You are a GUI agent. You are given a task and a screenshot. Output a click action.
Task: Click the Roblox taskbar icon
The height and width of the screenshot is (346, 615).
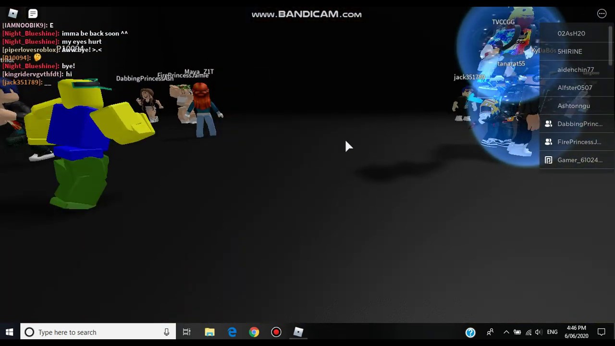pyautogui.click(x=298, y=332)
